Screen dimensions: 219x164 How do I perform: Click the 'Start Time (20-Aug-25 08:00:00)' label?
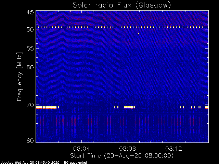pyautogui.click(x=122, y=155)
